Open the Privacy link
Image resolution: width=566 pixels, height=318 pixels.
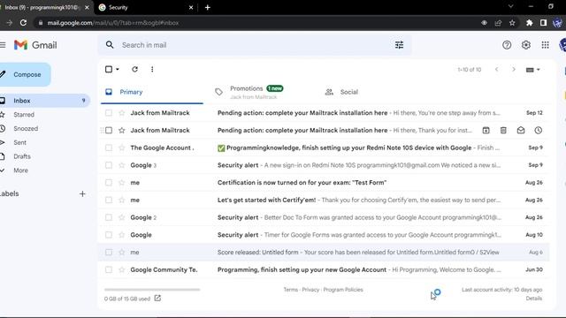310,290
